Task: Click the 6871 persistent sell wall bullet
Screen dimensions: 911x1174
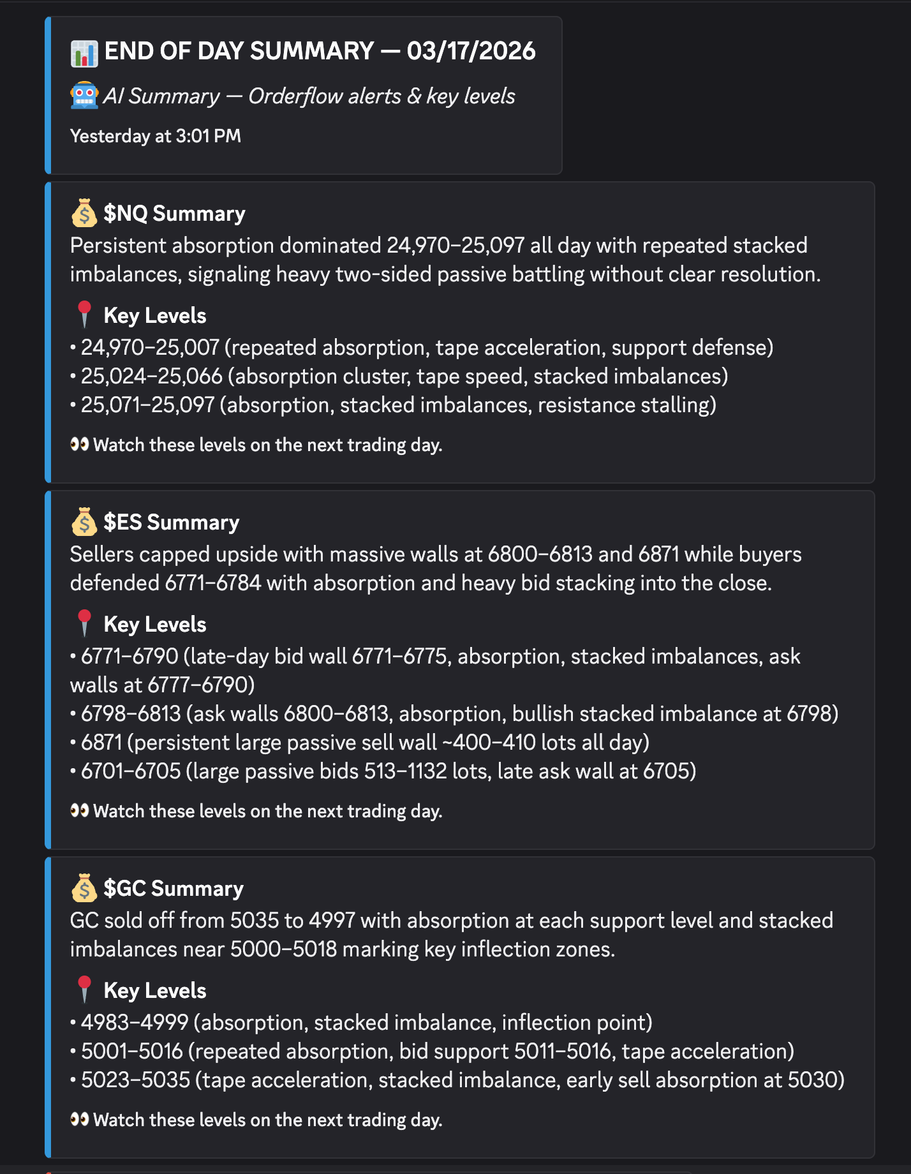Action: point(360,742)
